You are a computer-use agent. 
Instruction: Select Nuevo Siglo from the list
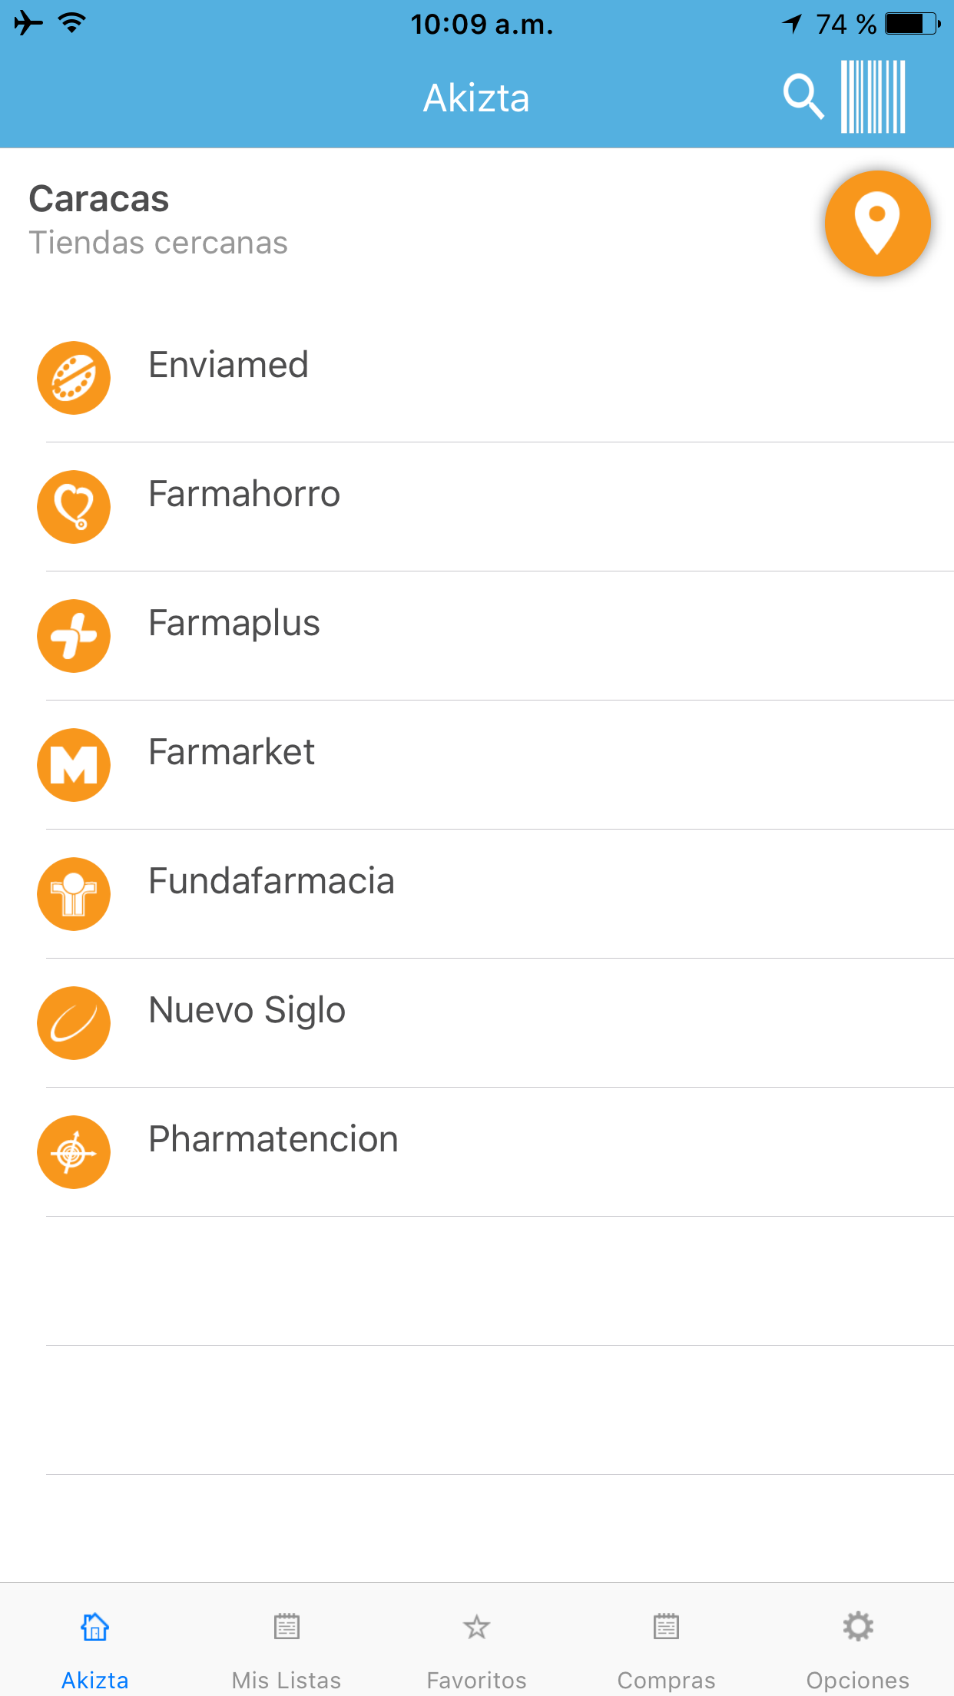247,1010
